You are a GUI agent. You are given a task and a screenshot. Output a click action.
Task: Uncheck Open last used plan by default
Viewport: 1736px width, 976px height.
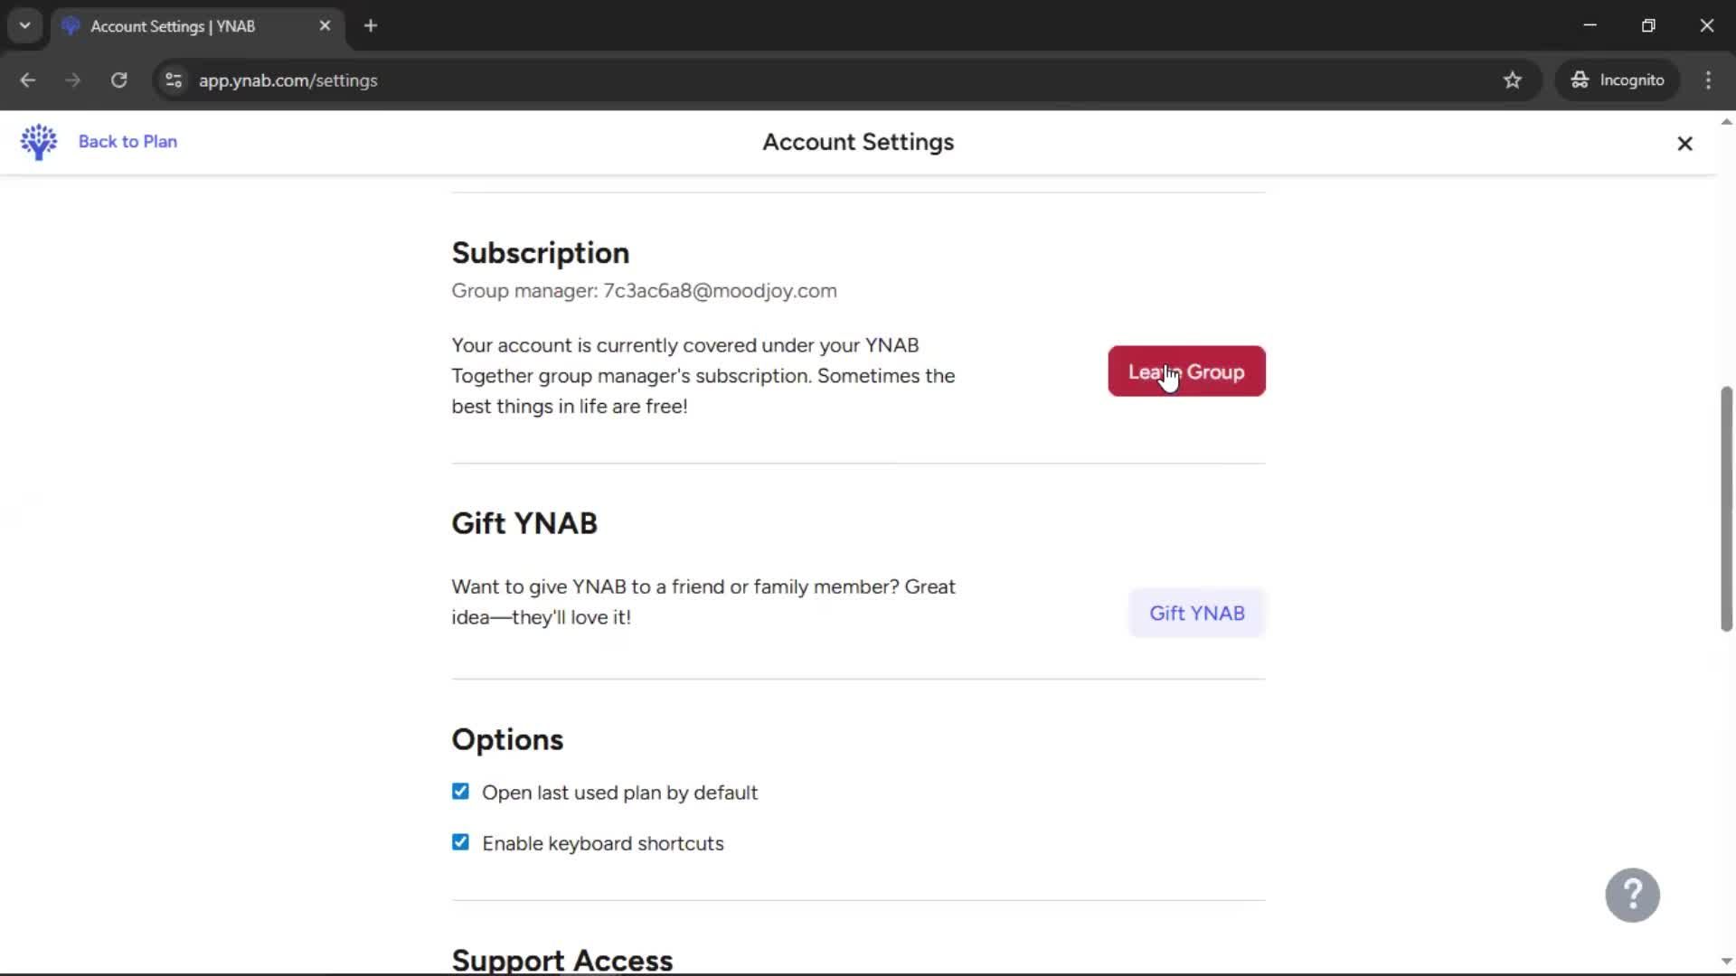point(460,792)
